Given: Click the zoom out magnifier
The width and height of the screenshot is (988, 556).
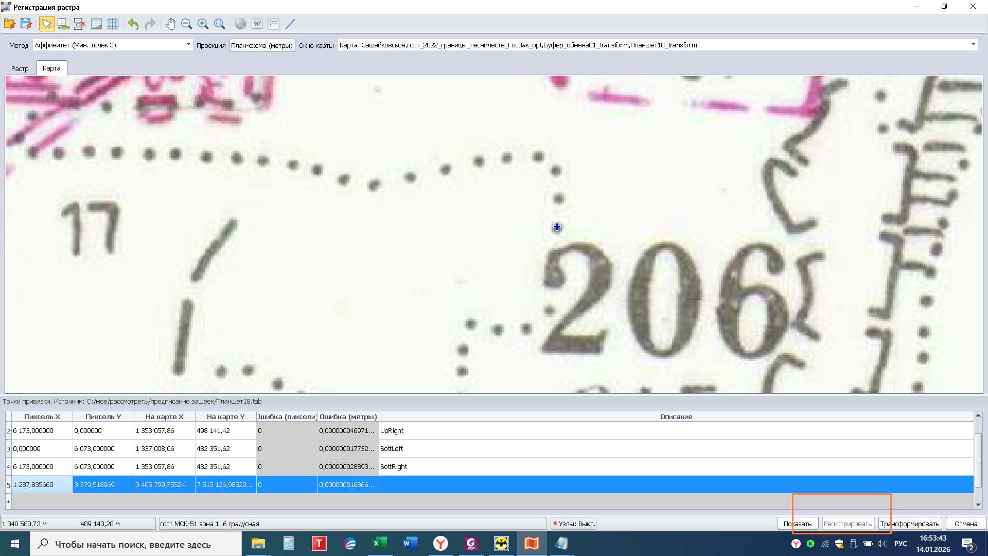Looking at the screenshot, I should (x=186, y=24).
